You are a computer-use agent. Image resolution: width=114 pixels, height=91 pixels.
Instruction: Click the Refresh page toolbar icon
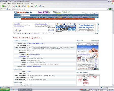pyautogui.click(x=16, y=6)
